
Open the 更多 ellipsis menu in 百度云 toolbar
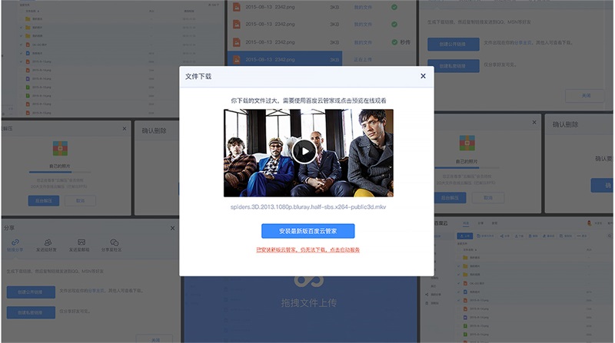pos(582,236)
